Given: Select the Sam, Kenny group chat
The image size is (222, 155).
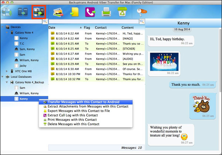Looking at the screenshot, I should (27, 49).
